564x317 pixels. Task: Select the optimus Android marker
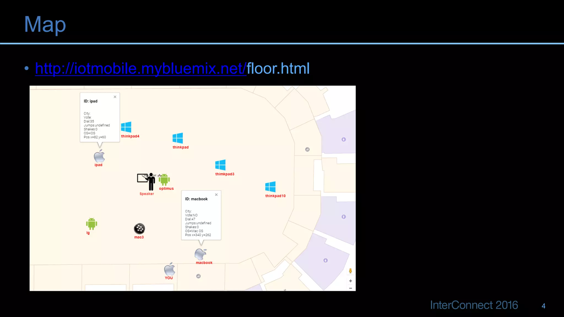pos(164,180)
